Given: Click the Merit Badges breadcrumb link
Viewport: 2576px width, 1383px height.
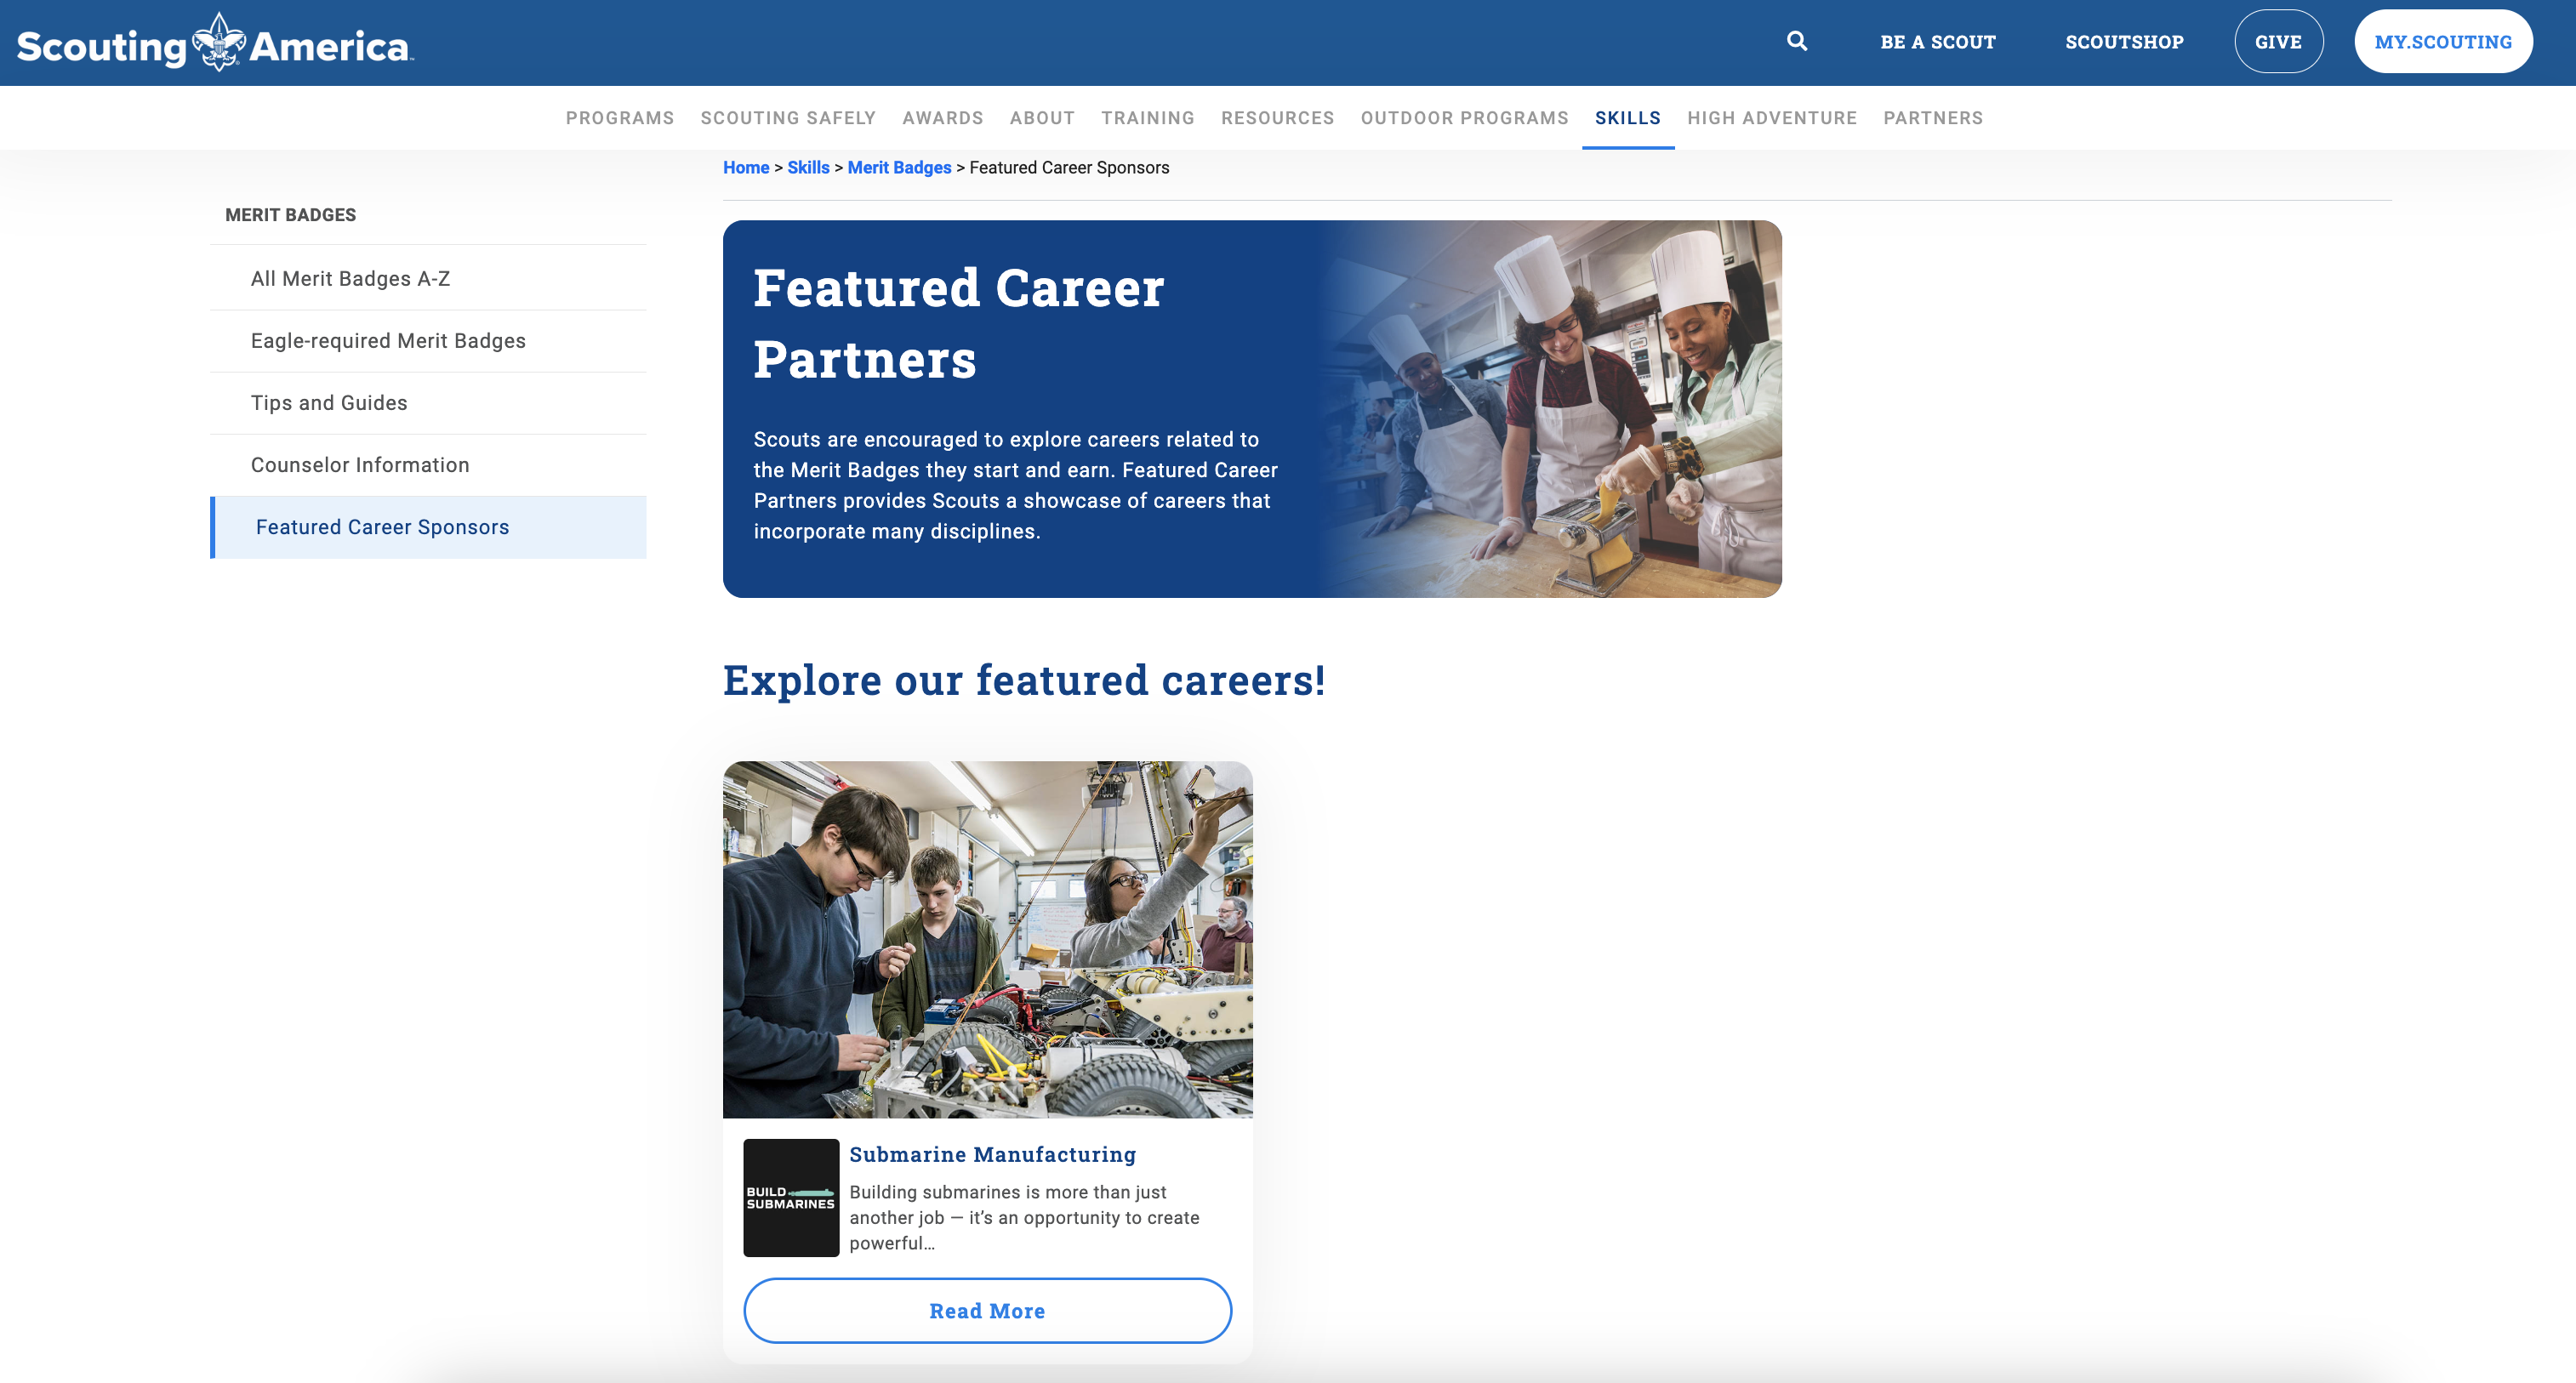Looking at the screenshot, I should tap(899, 167).
